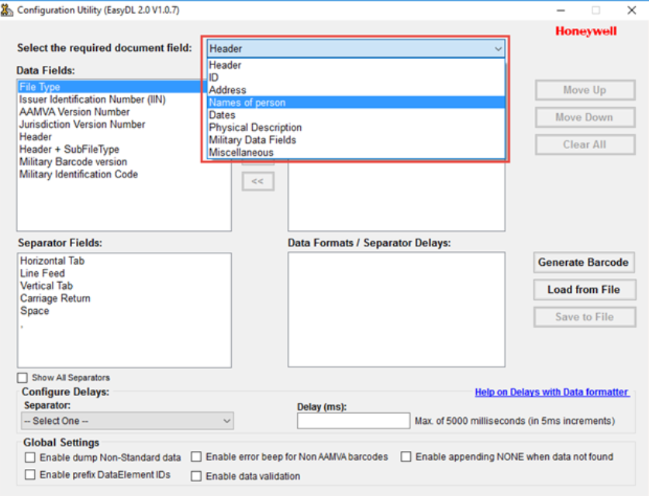Select Military Identification Code field
This screenshot has height=496, width=649.
pos(78,174)
